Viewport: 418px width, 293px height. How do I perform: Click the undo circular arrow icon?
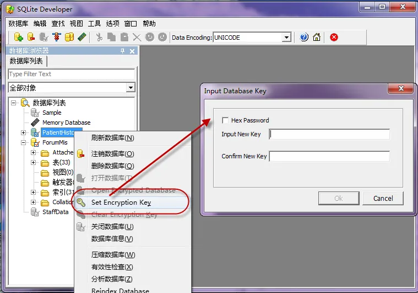150,37
